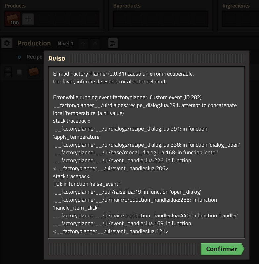Click the 'El mod Factory Planner (2.0.31)' line
The image size is (259, 264).
point(123,74)
